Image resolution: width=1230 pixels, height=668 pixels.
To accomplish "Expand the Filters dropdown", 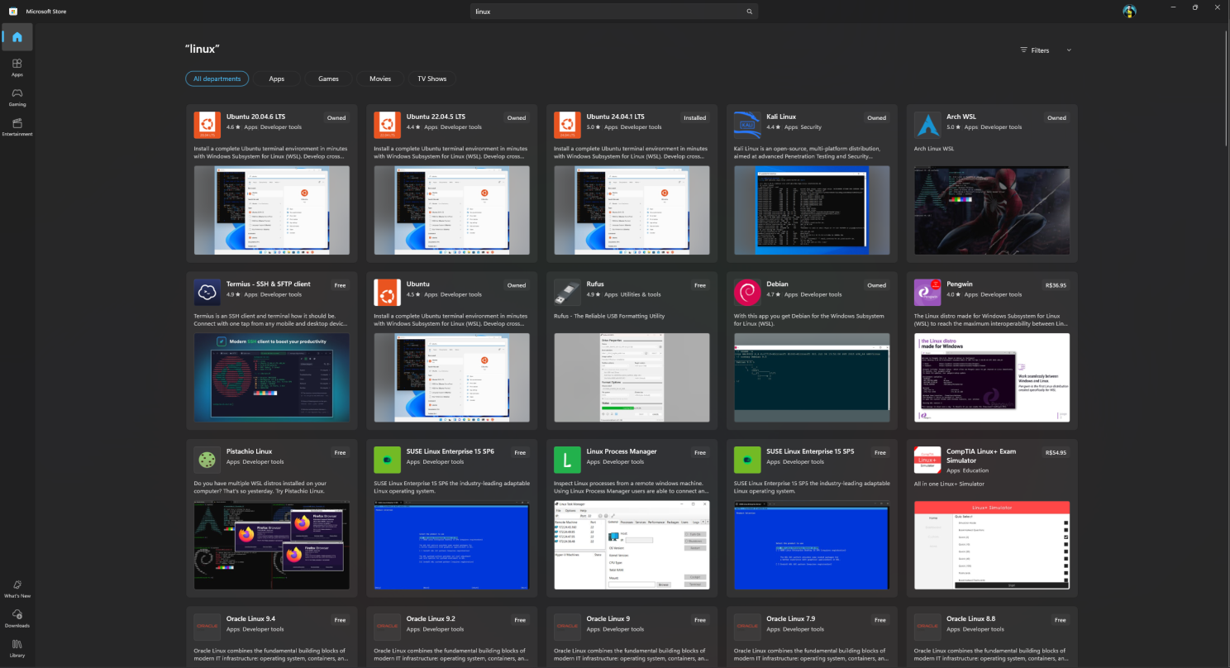I will pyautogui.click(x=1046, y=50).
